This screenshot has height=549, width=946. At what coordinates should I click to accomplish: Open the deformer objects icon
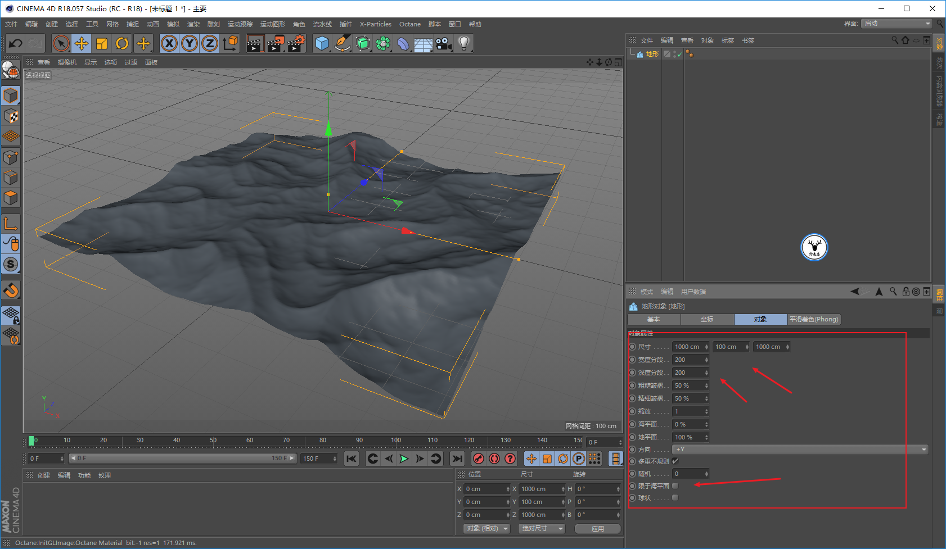[403, 43]
